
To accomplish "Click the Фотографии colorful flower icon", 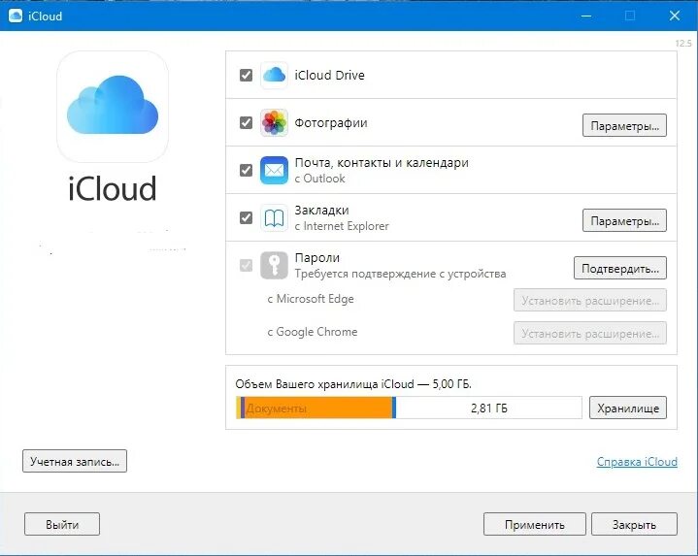I will click(x=274, y=123).
